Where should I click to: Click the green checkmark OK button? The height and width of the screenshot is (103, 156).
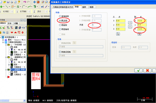click(138, 70)
